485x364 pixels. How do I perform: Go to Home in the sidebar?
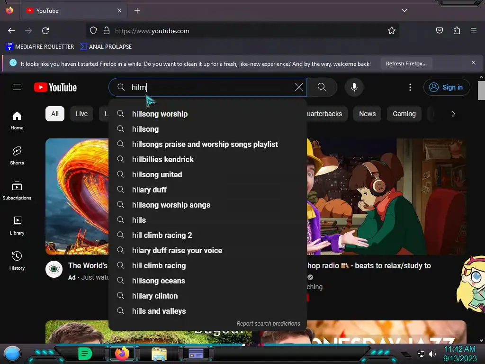17,121
